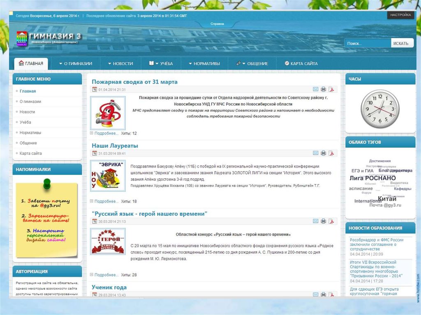Click the icon beside Общение menu

[238, 63]
